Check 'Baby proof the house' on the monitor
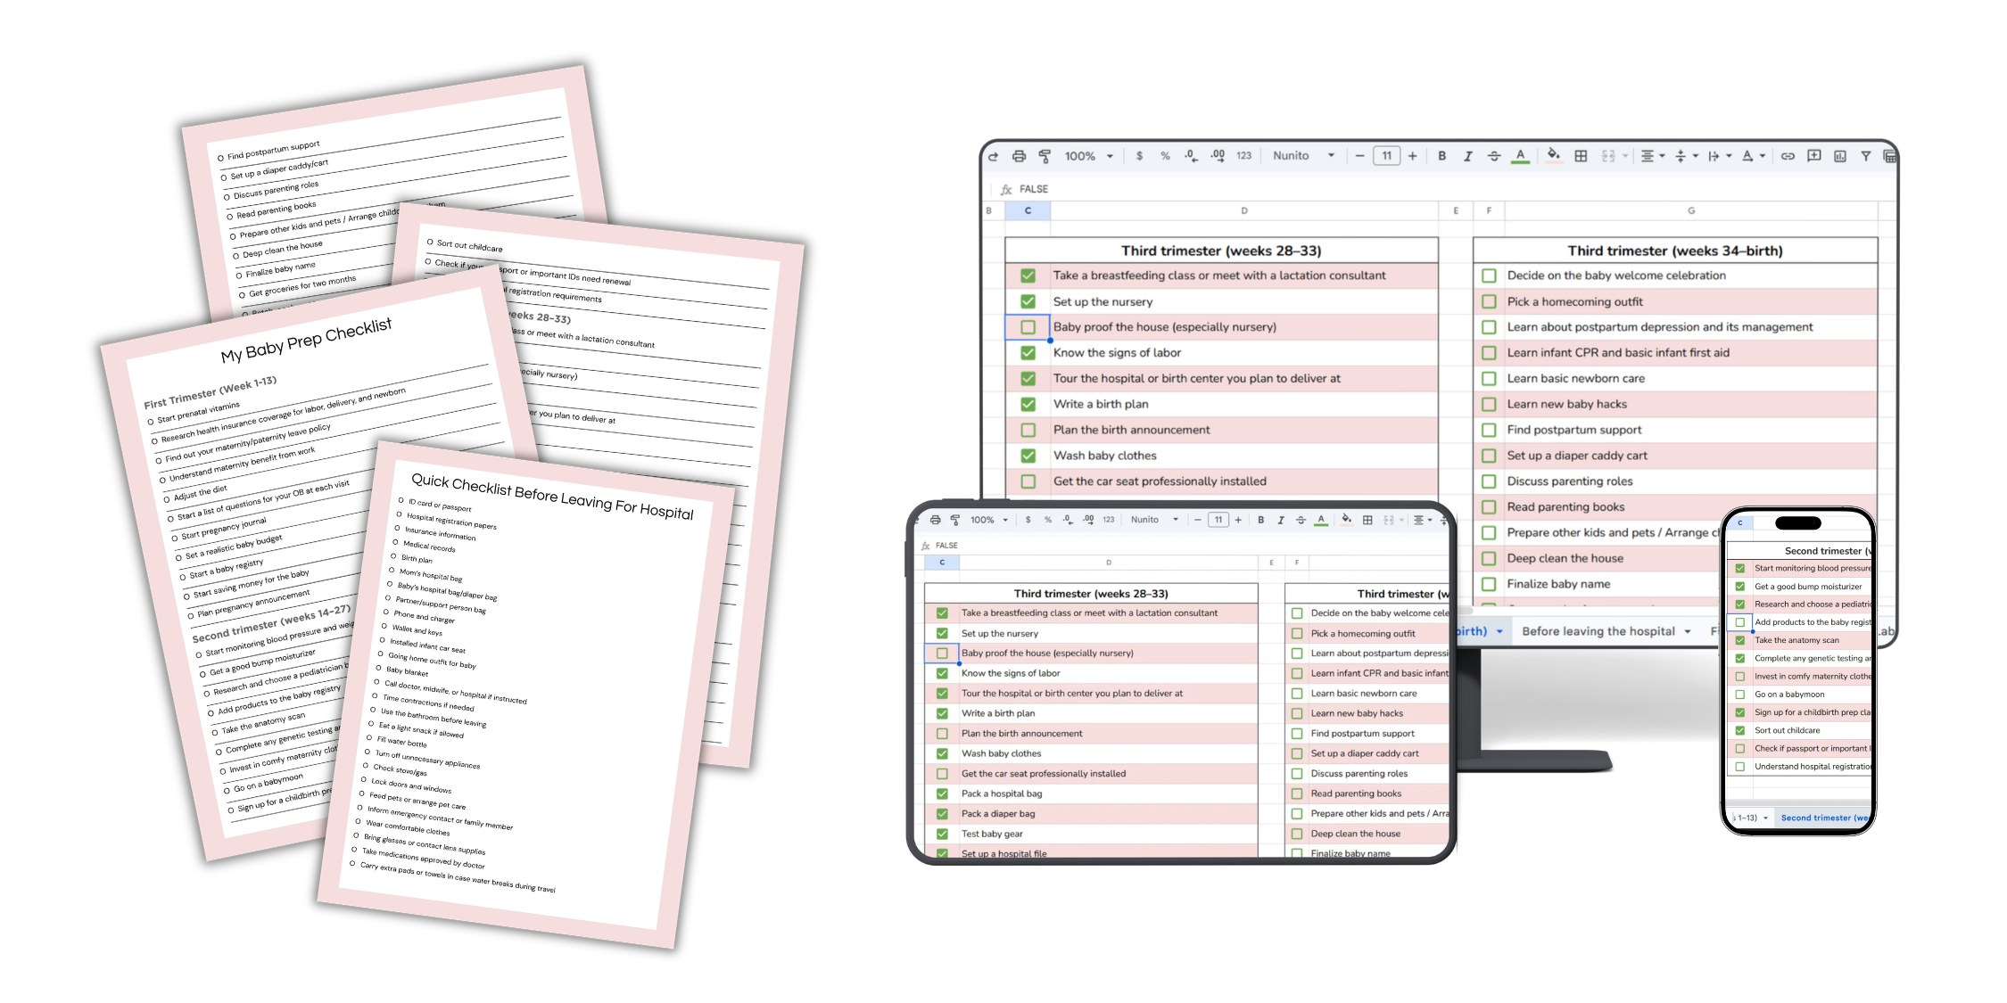 click(x=1028, y=327)
